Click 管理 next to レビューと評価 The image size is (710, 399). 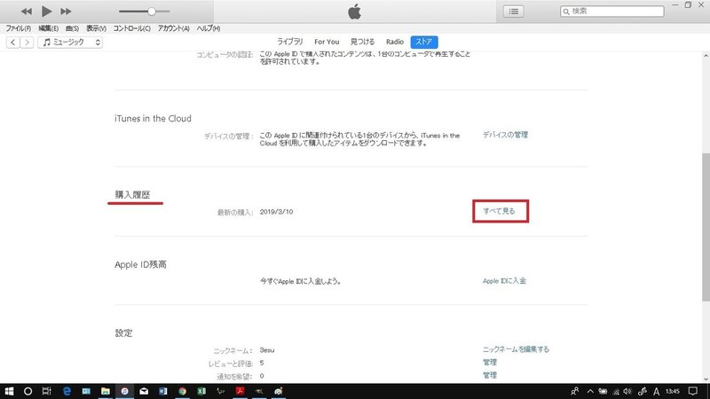(x=490, y=363)
